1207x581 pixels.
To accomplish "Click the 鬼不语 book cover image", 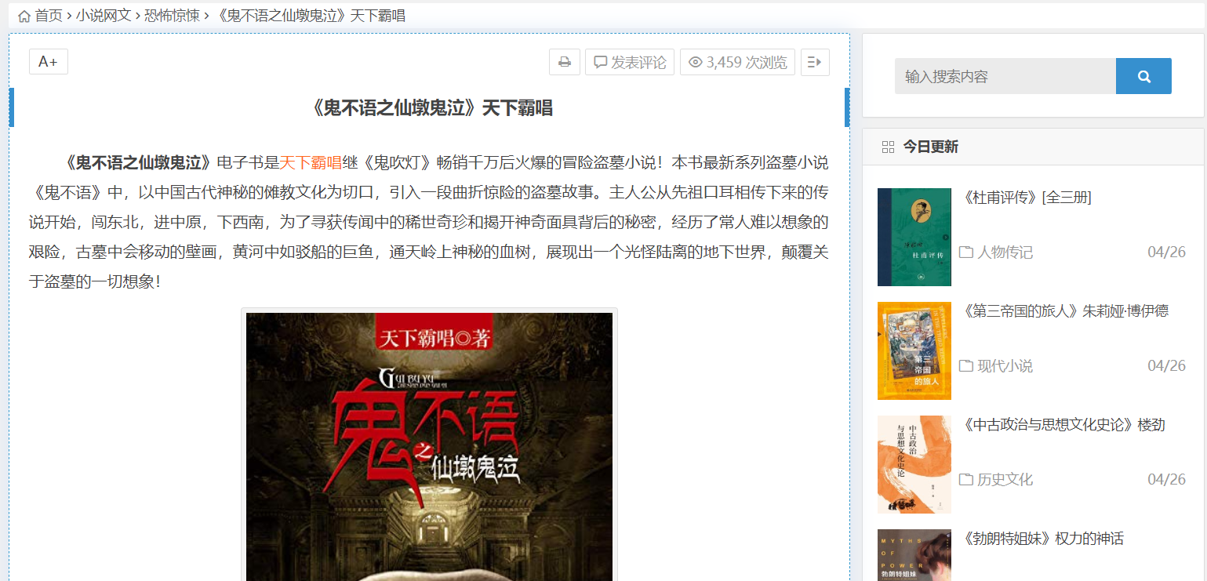I will click(429, 447).
